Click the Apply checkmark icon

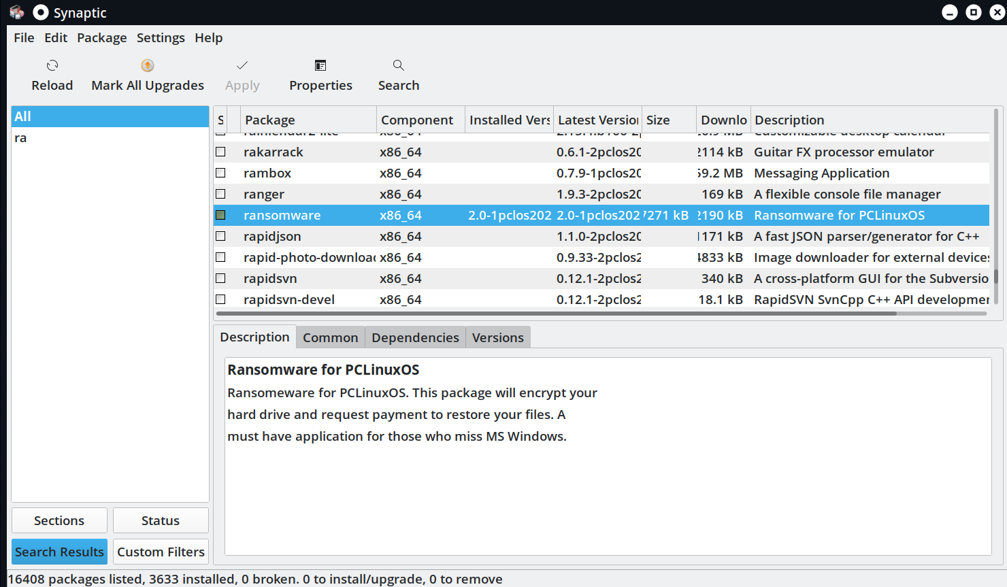click(x=242, y=65)
